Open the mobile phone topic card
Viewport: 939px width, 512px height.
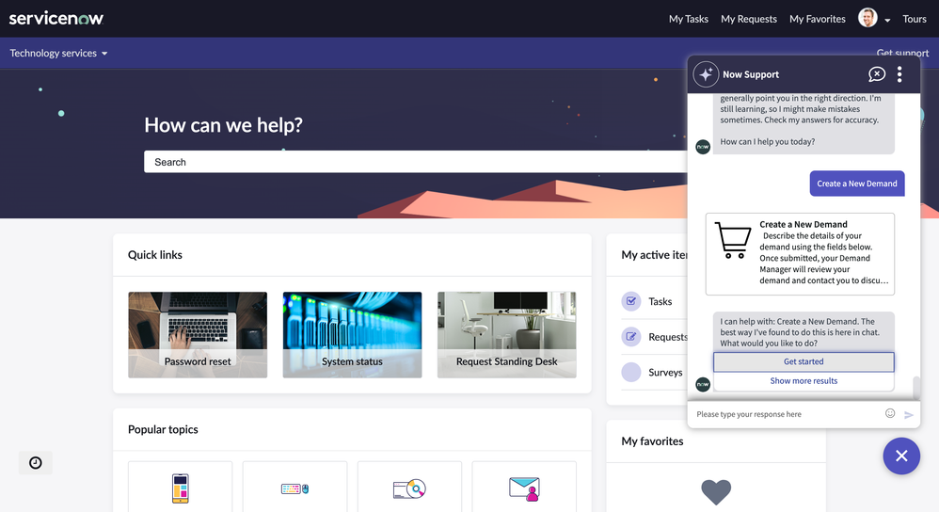[181, 488]
